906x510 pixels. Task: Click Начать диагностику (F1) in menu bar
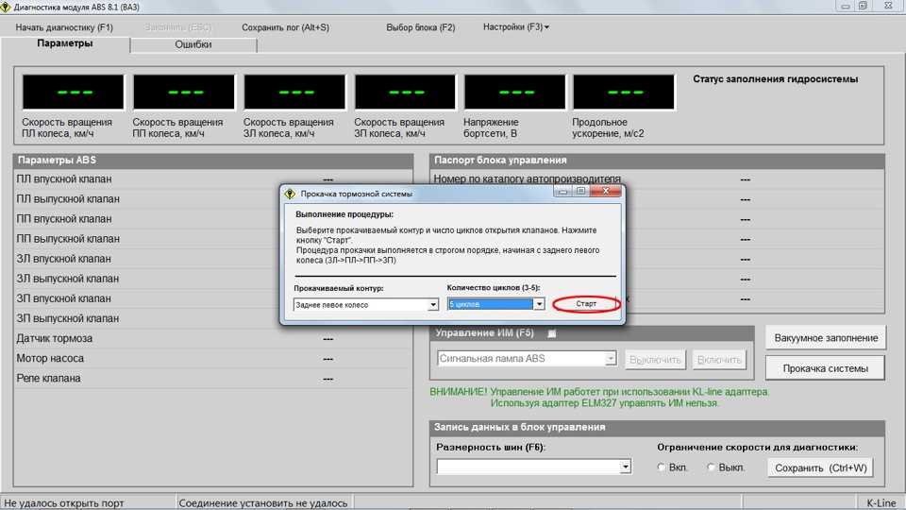coord(64,27)
